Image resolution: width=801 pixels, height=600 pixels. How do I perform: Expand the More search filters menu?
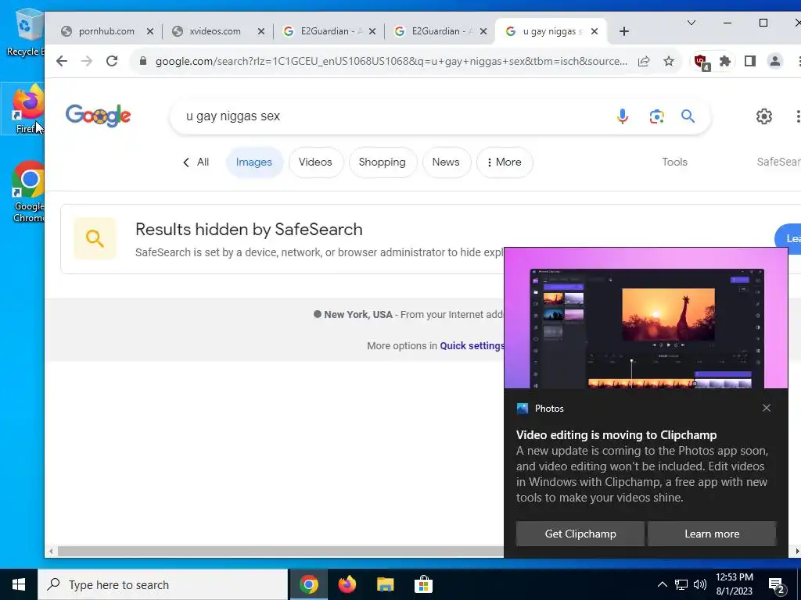[505, 162]
